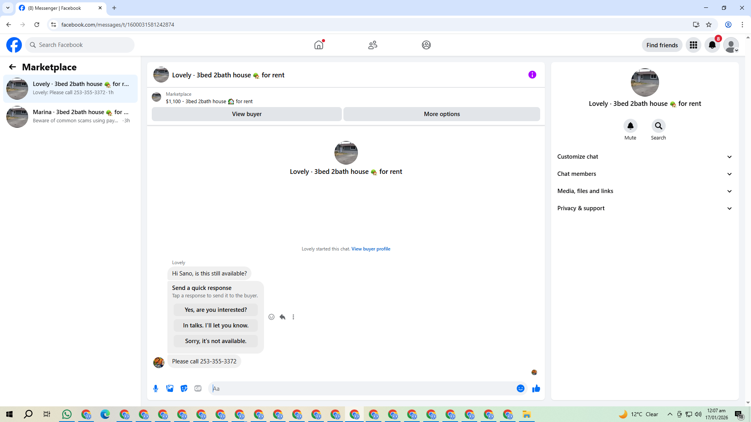Screen dimensions: 751x422
Task: Open the emoji picker in message box
Action: [520, 388]
